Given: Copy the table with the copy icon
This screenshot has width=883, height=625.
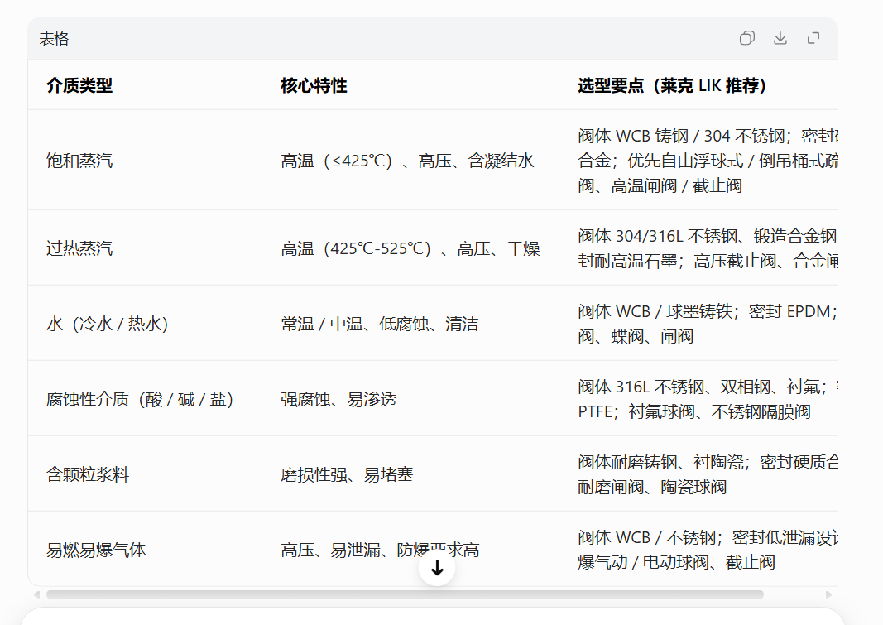Looking at the screenshot, I should click(746, 38).
